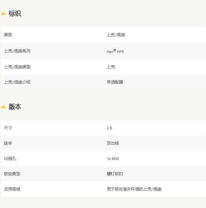
Task: Select the 顶出线 value
Action: pyautogui.click(x=113, y=143)
